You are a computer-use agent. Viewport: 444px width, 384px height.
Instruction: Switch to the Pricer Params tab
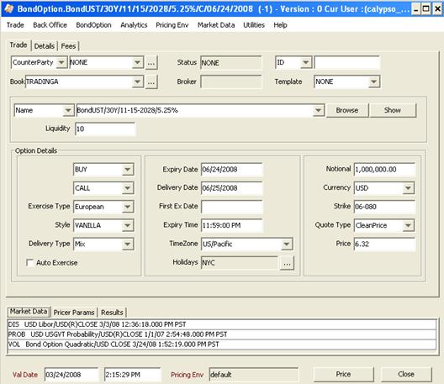(74, 313)
